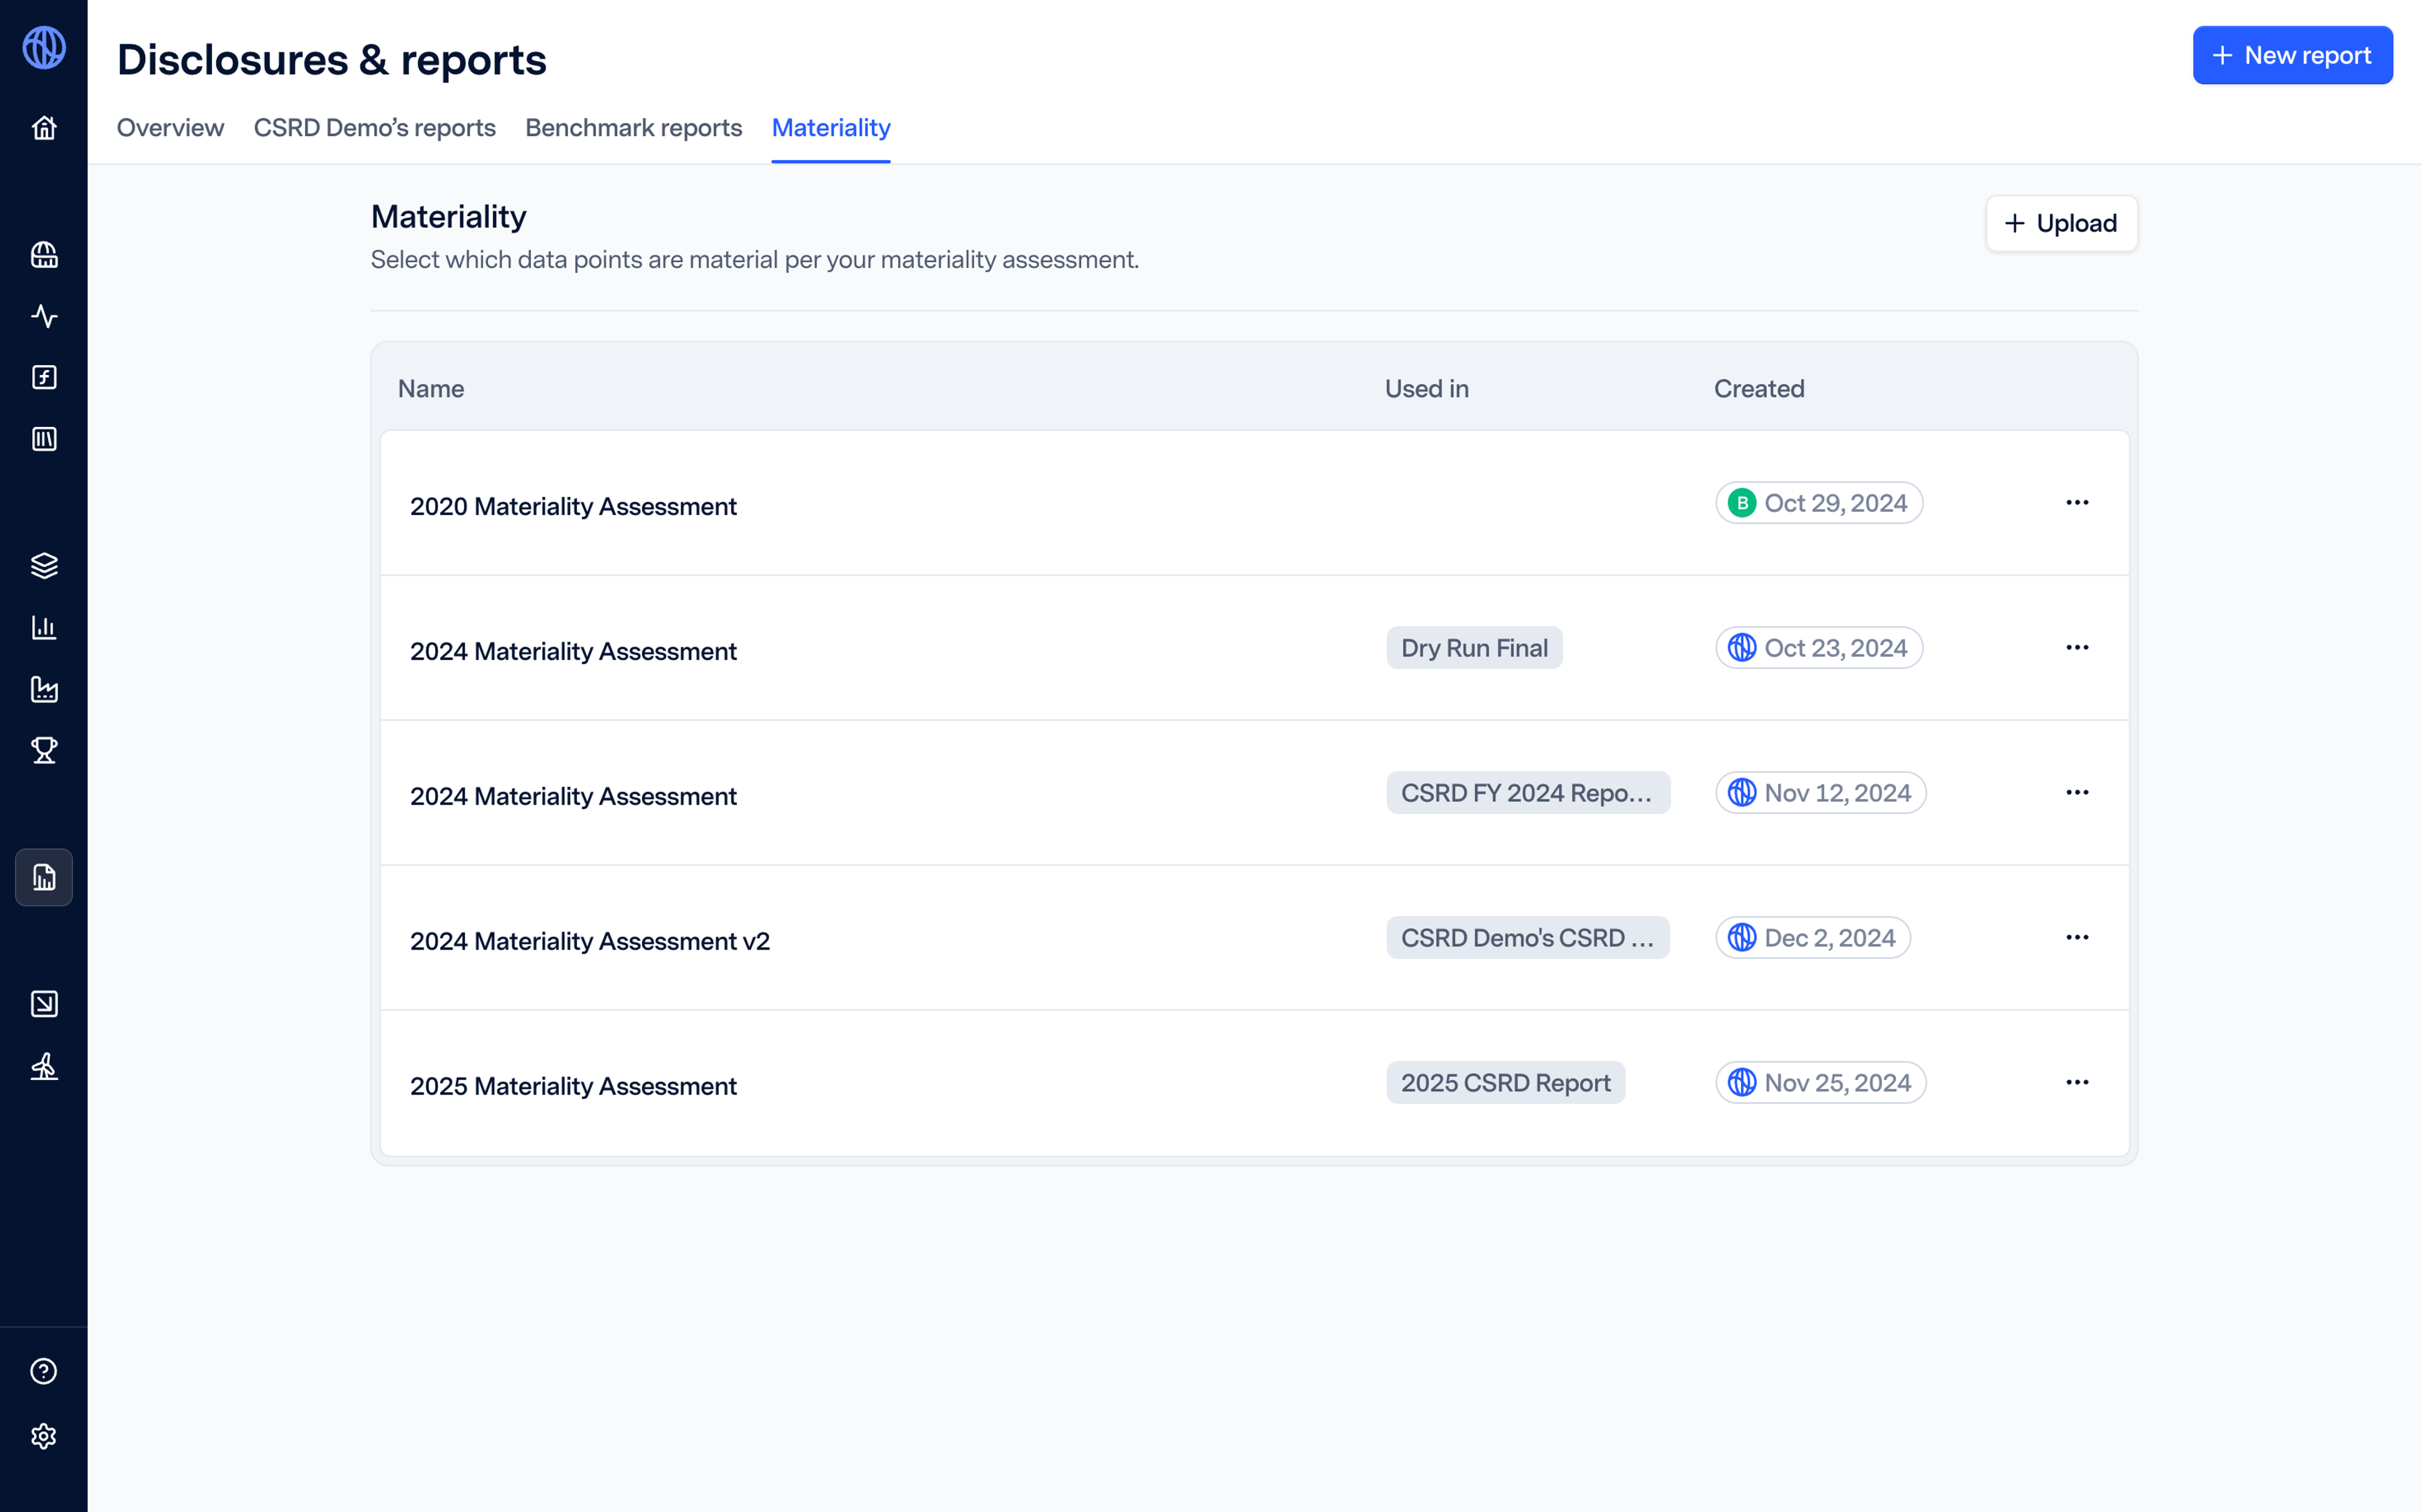2422x1512 pixels.
Task: Click the globe logo at top left
Action: point(44,47)
